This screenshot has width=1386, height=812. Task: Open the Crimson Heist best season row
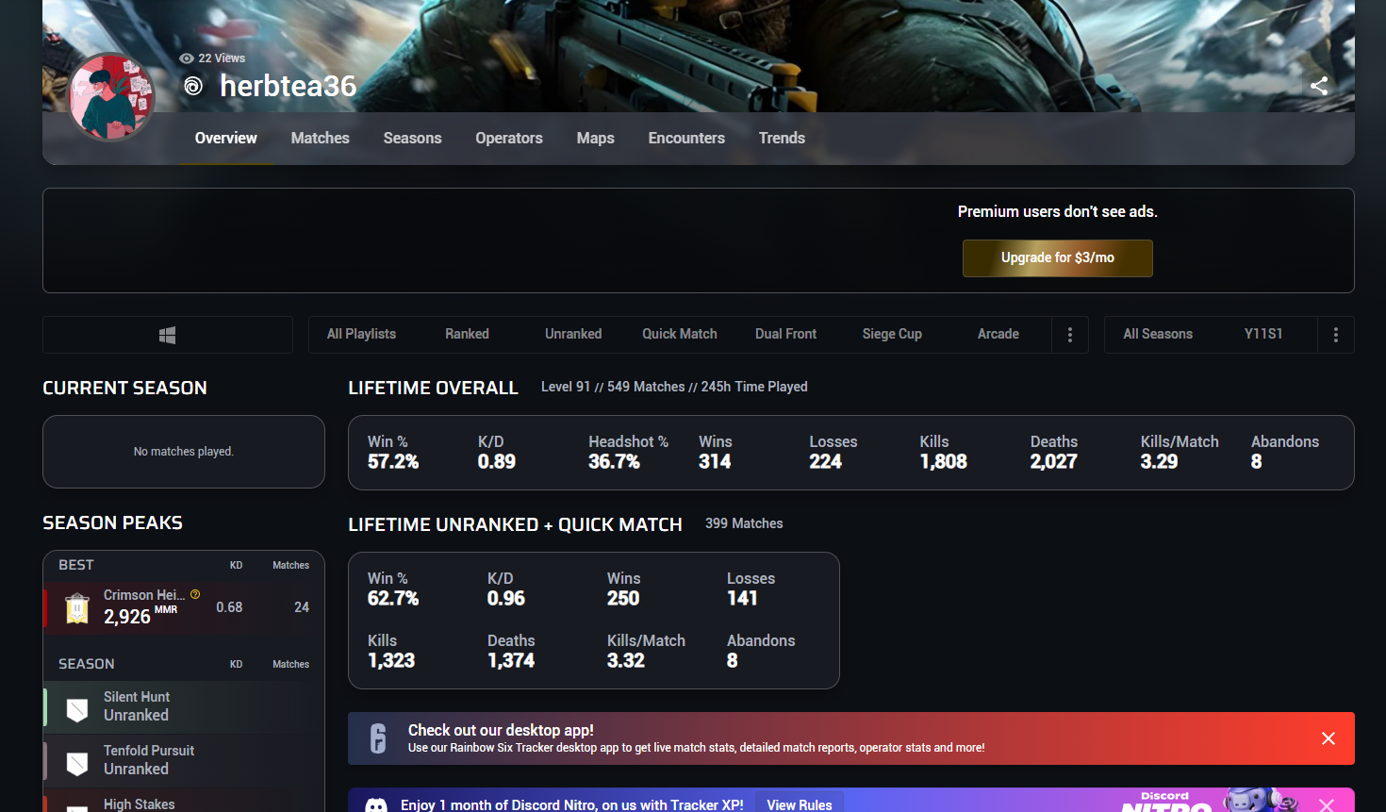pos(184,607)
